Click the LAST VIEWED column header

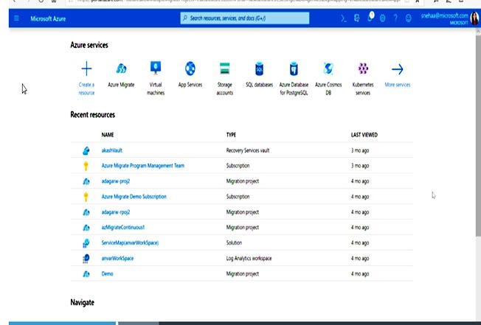point(364,135)
